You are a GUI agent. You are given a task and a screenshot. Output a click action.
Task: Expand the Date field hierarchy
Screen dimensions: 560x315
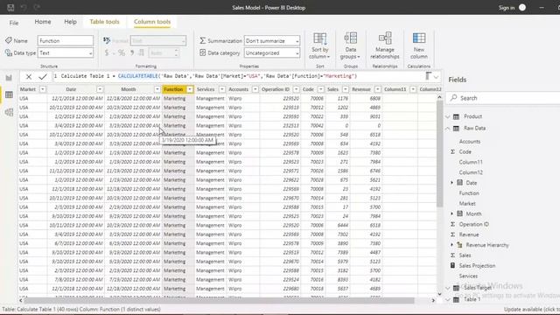tap(451, 183)
